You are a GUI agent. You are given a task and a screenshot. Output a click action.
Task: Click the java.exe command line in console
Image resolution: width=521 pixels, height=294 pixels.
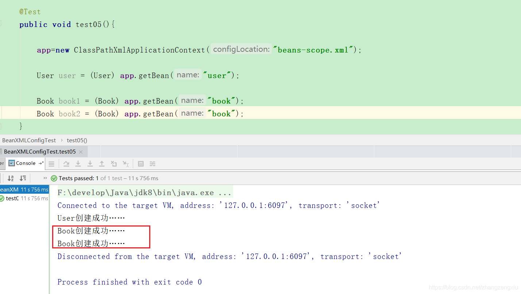tap(144, 193)
